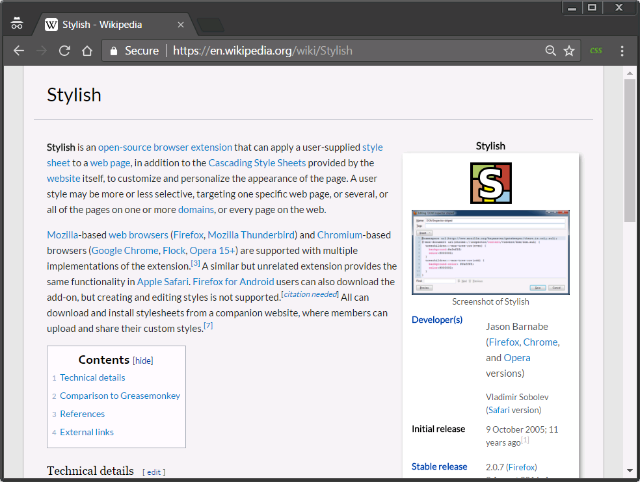Open the Chrome three-dot menu
This screenshot has height=482, width=640.
(622, 51)
